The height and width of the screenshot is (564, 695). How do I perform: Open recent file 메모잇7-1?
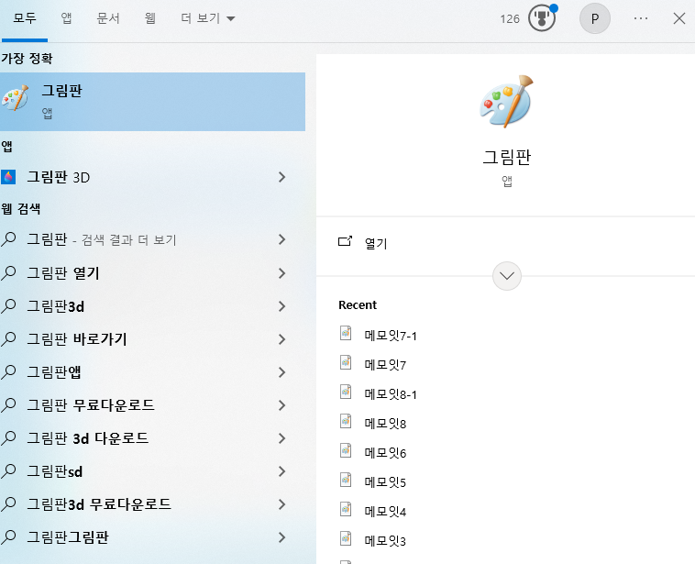pos(391,336)
